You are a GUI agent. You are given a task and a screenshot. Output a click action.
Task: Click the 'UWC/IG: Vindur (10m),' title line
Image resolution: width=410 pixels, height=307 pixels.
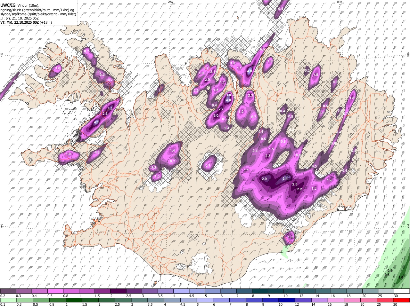pyautogui.click(x=20, y=5)
